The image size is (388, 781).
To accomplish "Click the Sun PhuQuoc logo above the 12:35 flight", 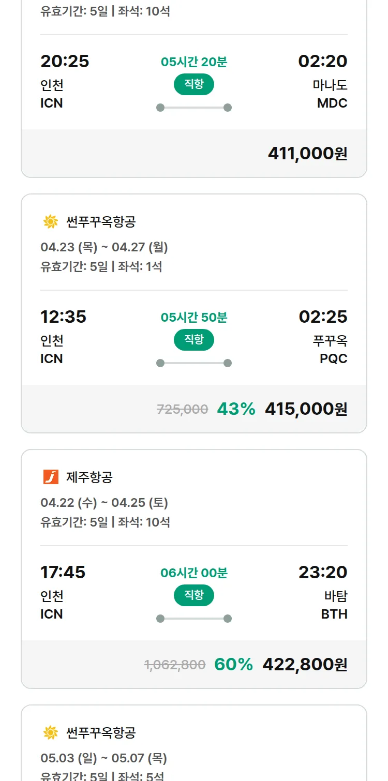I will (51, 222).
